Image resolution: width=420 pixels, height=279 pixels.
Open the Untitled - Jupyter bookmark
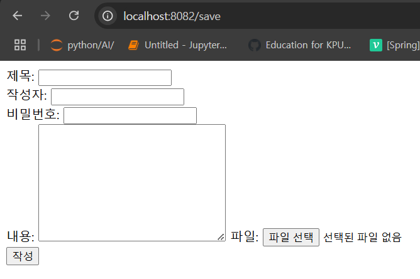[x=177, y=45]
